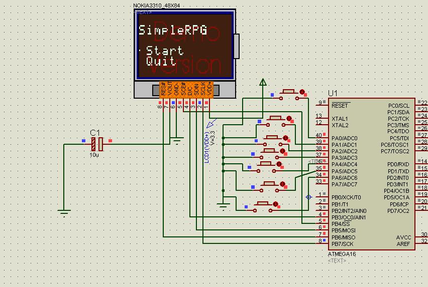Click the C1 reference label
This screenshot has height=287, width=428.
coord(95,133)
